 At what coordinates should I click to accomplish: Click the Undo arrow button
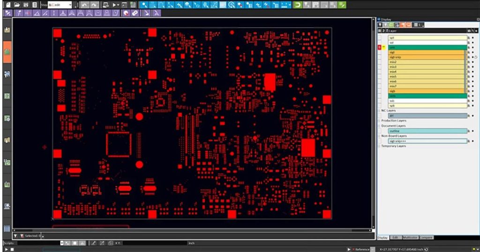click(x=85, y=5)
